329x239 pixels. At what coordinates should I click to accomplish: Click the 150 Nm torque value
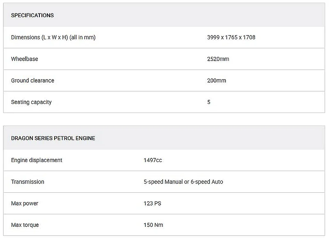coord(153,225)
